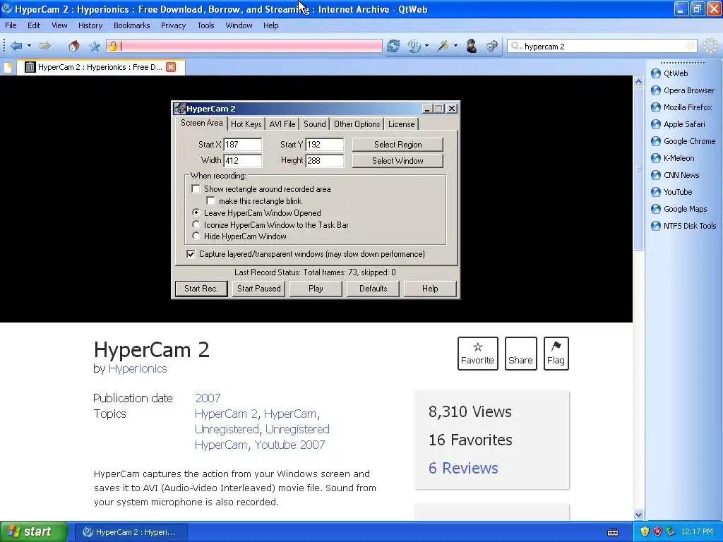Expand the magic wand dropdown arrow
Viewport: 723px width, 542px height.
[x=455, y=46]
